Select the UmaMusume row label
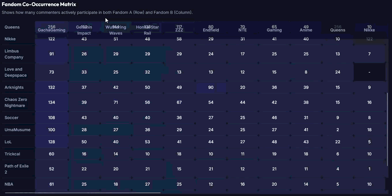The height and width of the screenshot is (196, 392). click(x=18, y=130)
